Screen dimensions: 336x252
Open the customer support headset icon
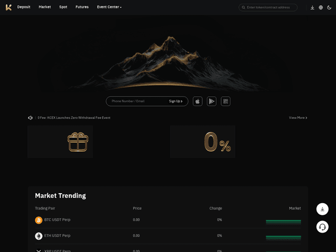pos(322,227)
